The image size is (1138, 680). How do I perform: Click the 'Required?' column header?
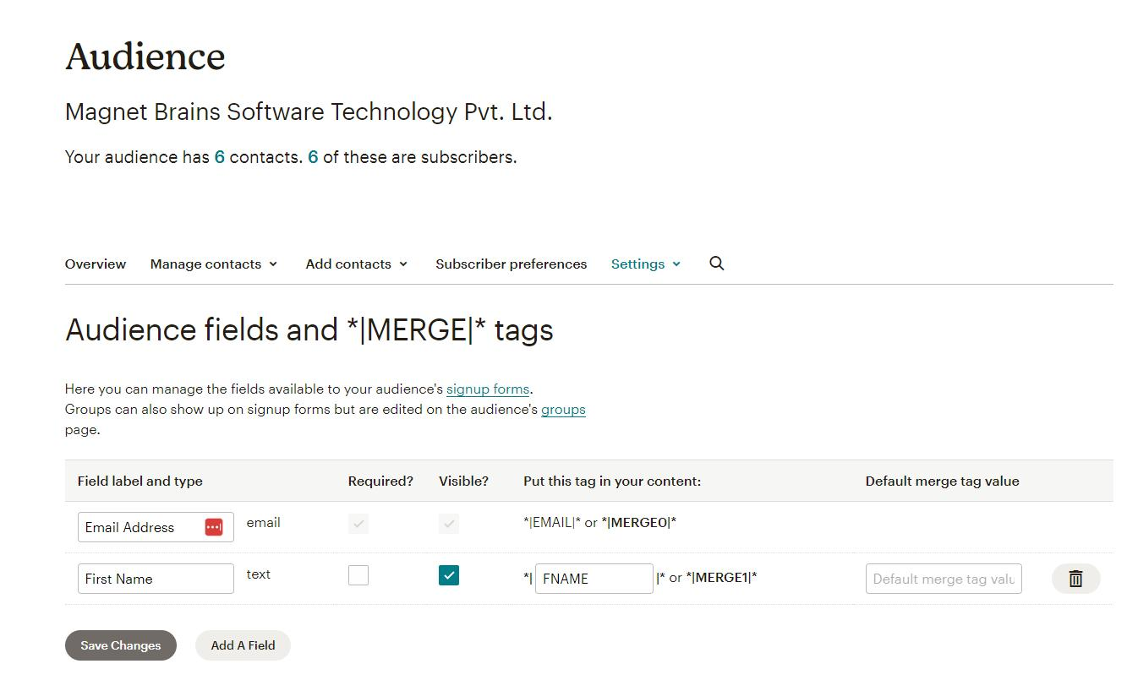[x=380, y=481]
